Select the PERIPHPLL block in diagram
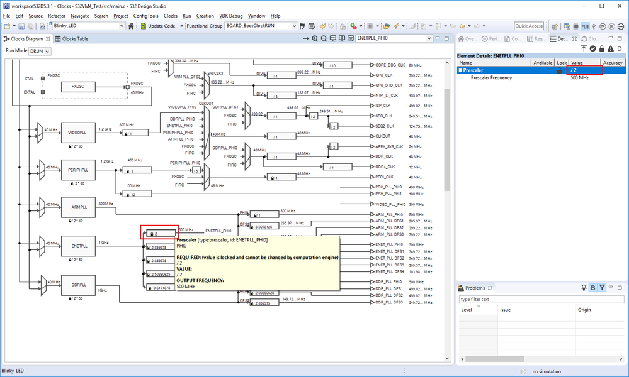This screenshot has width=629, height=377. 78,170
